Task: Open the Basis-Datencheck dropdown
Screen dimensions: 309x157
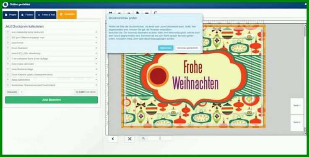Action: 52,80
